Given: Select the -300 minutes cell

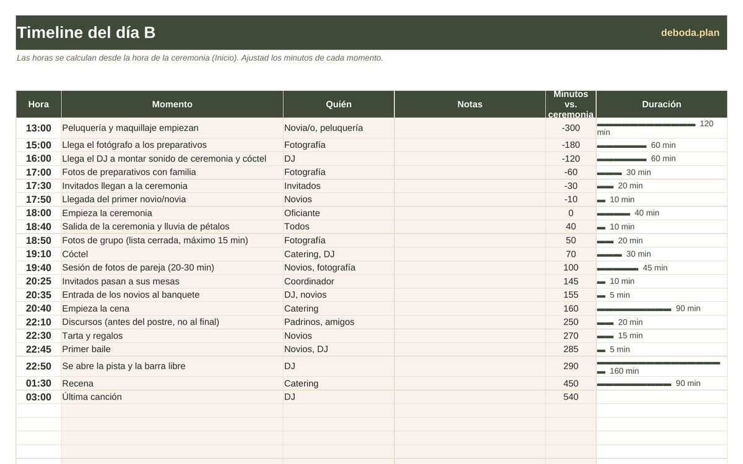Looking at the screenshot, I should click(x=571, y=128).
